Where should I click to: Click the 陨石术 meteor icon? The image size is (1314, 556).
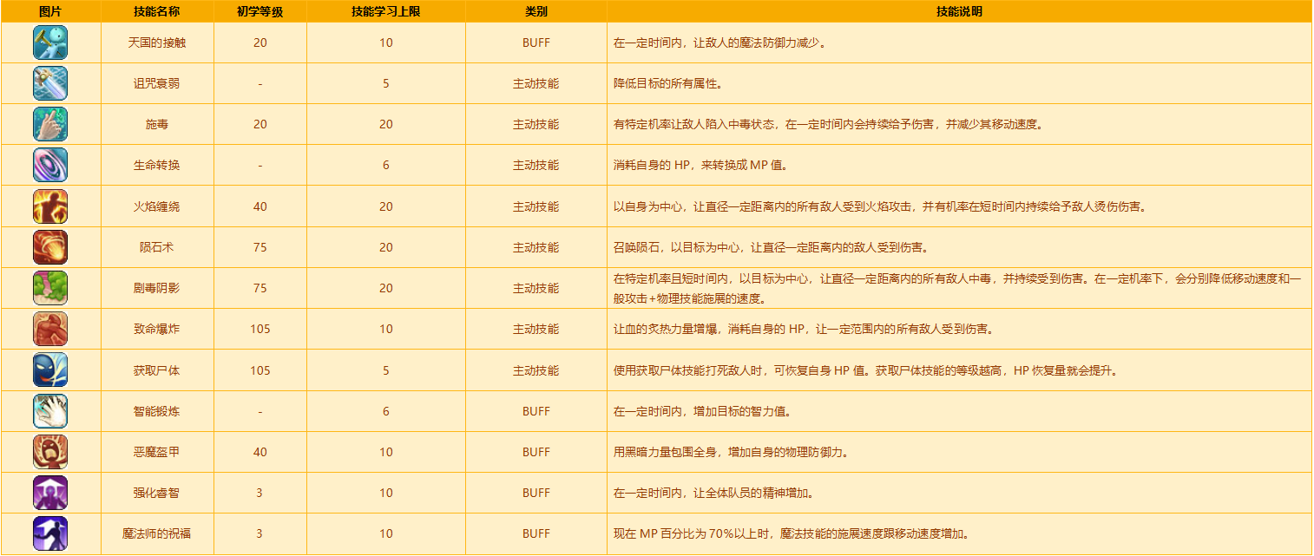pos(50,247)
